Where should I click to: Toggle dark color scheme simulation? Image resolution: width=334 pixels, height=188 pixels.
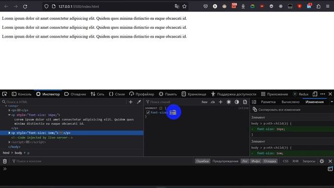[x=237, y=102]
